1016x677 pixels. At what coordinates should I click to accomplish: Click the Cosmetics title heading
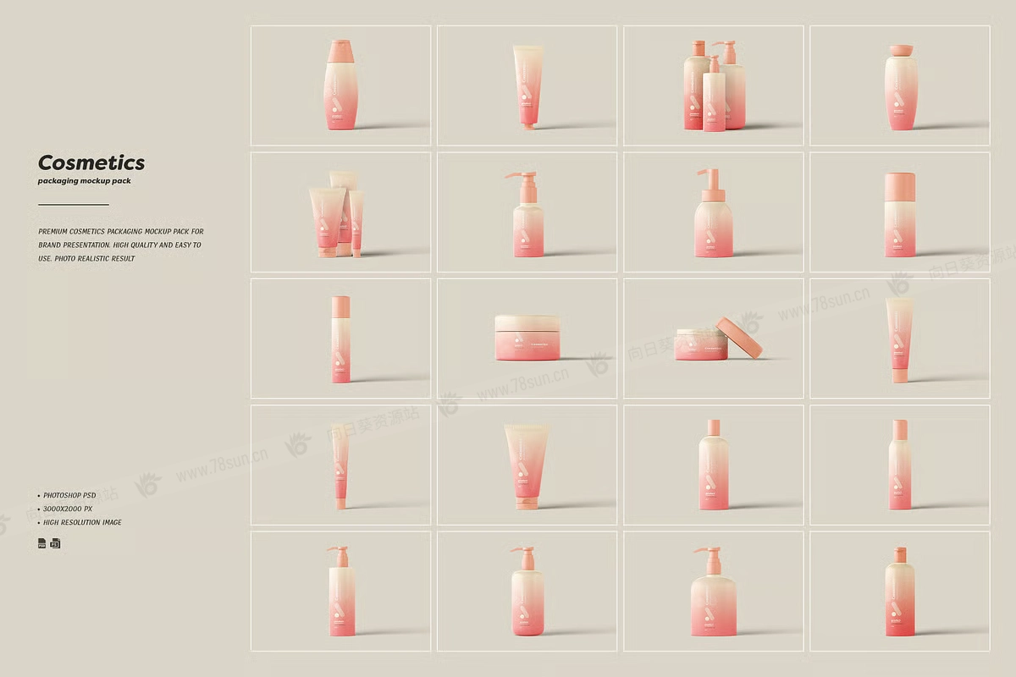pyautogui.click(x=91, y=162)
